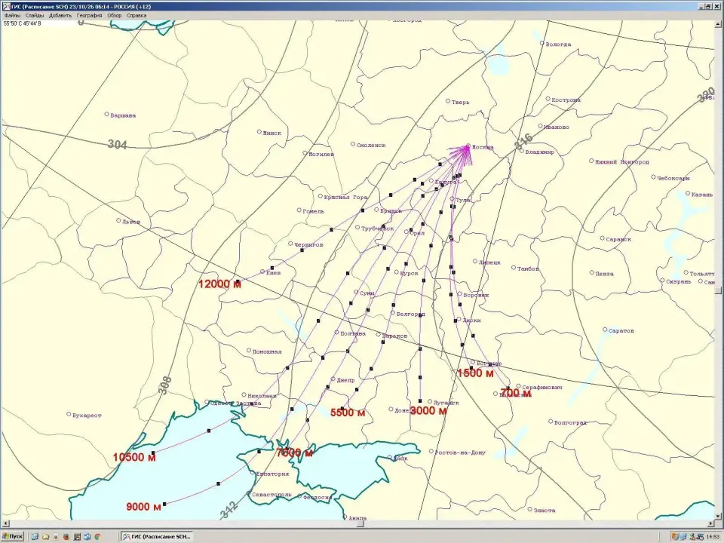Image resolution: width=724 pixels, height=543 pixels.
Task: Click the 316 isoline label
Action: click(524, 141)
